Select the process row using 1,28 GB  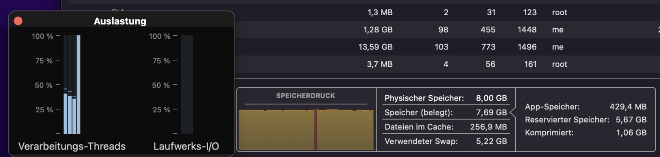pos(447,29)
